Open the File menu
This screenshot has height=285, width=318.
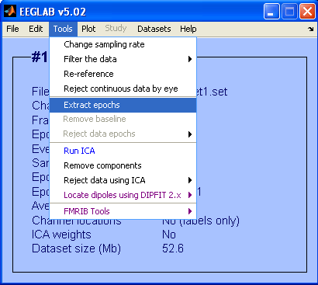tap(12, 29)
